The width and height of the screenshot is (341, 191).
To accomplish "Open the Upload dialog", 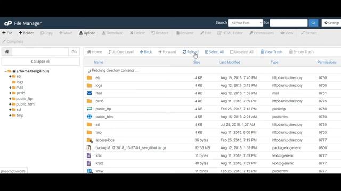I will coord(87,33).
